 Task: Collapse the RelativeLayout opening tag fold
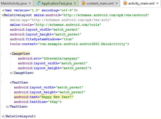click(x=1, y=15)
